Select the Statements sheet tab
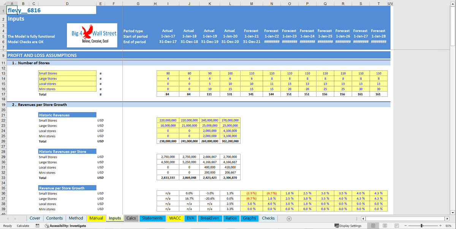 click(x=152, y=218)
